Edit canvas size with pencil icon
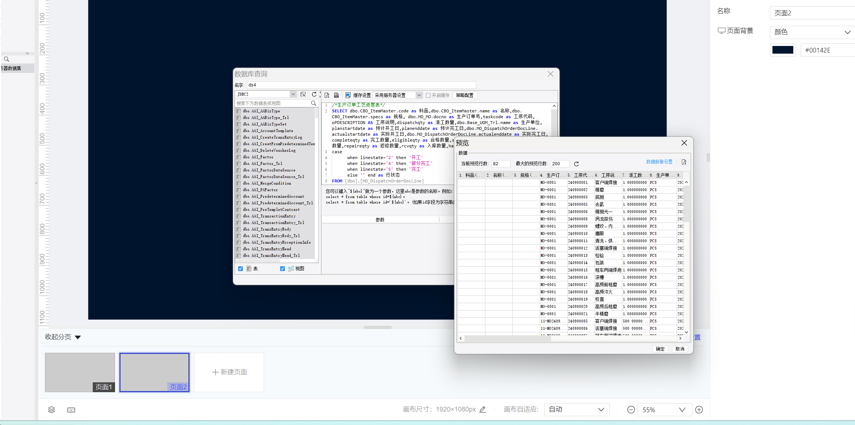 tap(482, 409)
